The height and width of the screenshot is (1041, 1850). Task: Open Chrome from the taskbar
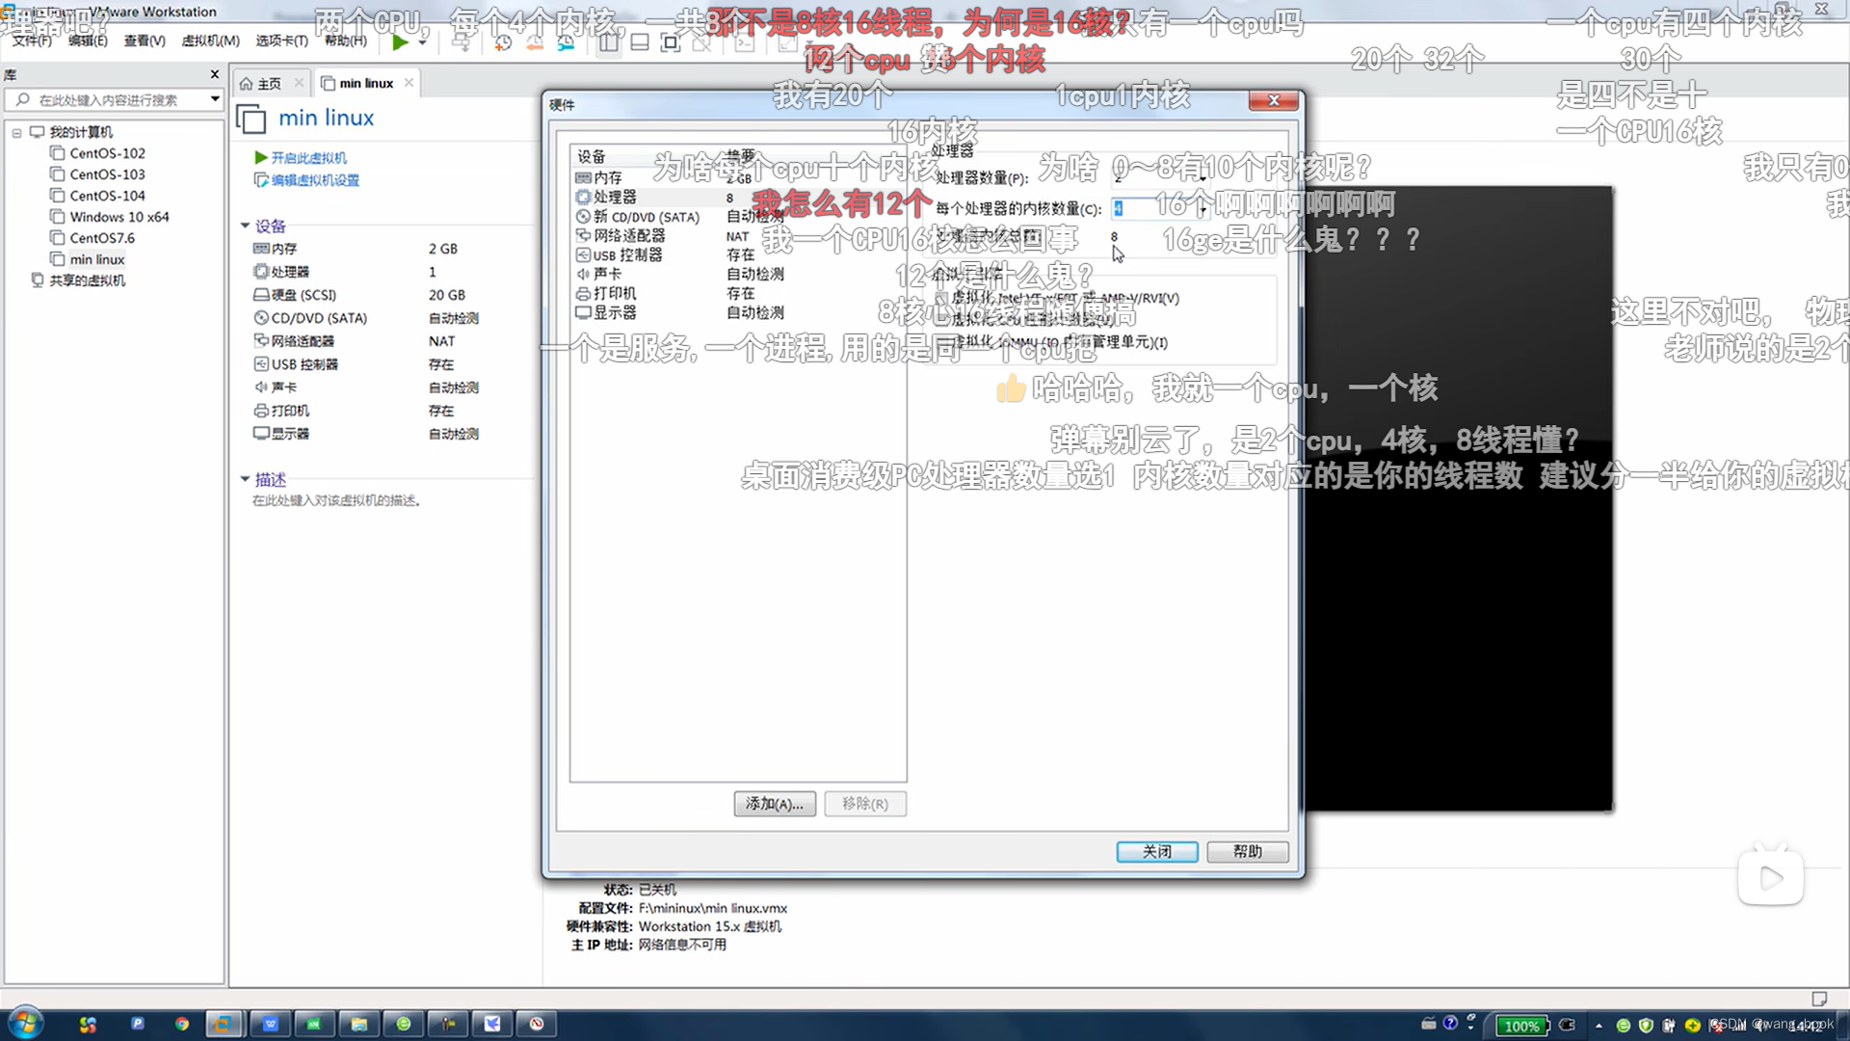click(182, 1024)
